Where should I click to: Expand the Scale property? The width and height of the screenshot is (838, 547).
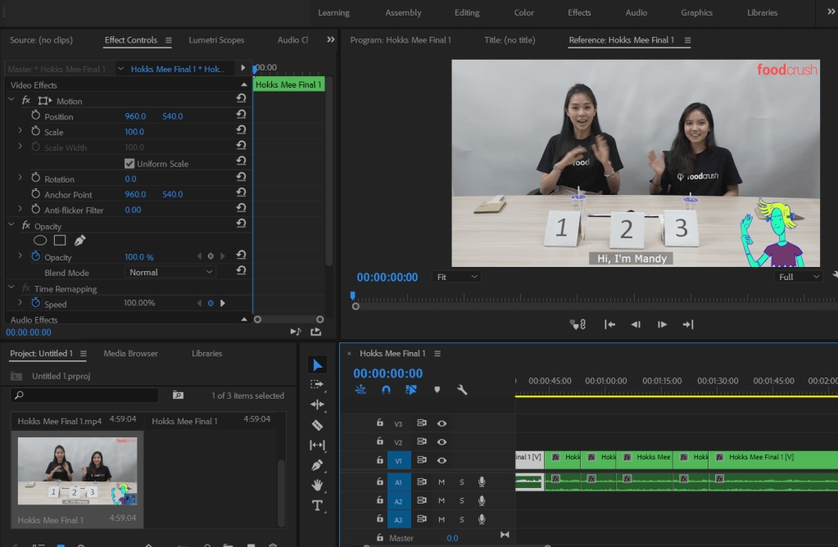pos(20,132)
